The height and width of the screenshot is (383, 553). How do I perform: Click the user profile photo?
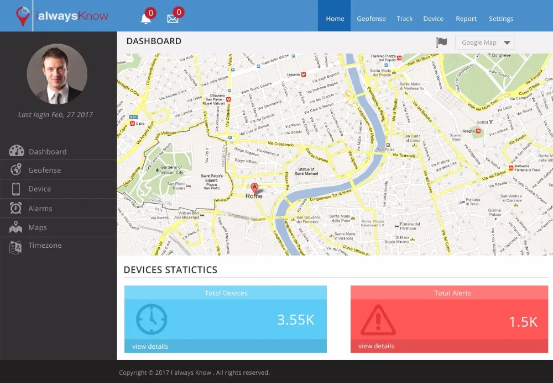57,74
